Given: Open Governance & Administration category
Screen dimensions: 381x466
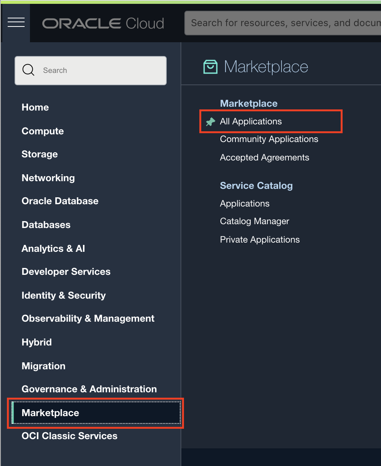Looking at the screenshot, I should coord(89,389).
